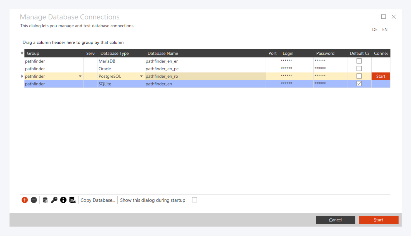Switch language to DE
This screenshot has width=411, height=236.
375,29
